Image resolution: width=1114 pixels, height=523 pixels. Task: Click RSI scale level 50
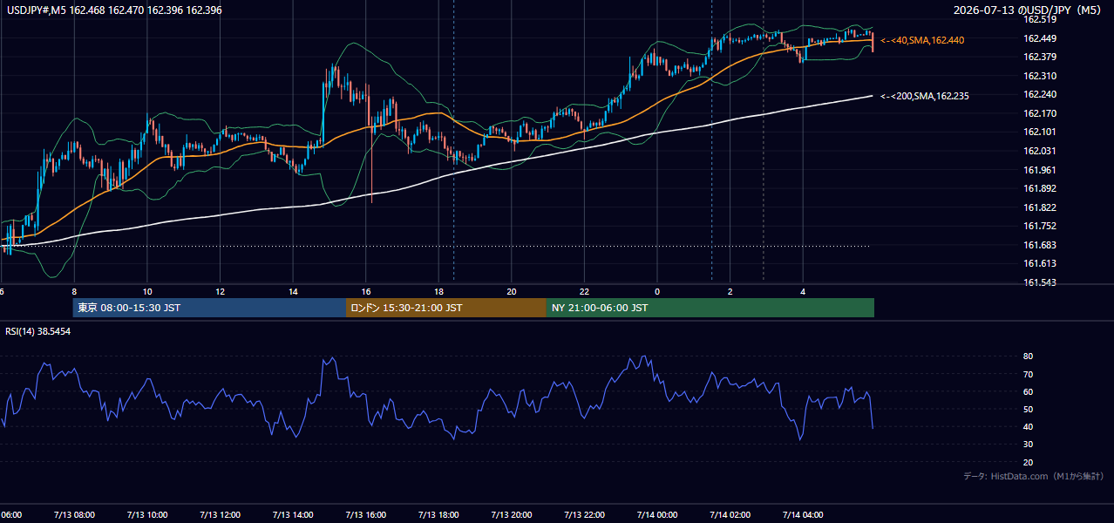(1029, 409)
